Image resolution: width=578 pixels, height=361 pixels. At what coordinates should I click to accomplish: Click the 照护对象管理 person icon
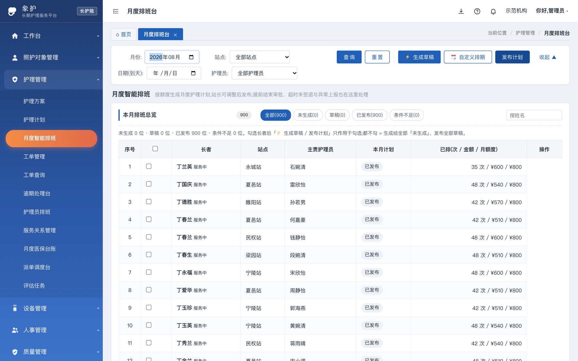15,58
